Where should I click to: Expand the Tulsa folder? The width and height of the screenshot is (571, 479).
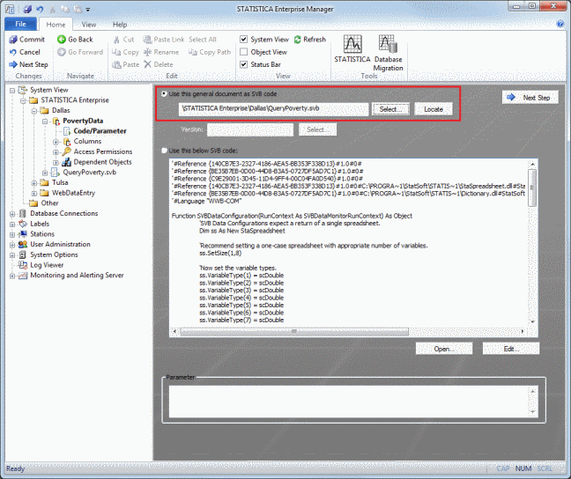click(x=34, y=183)
